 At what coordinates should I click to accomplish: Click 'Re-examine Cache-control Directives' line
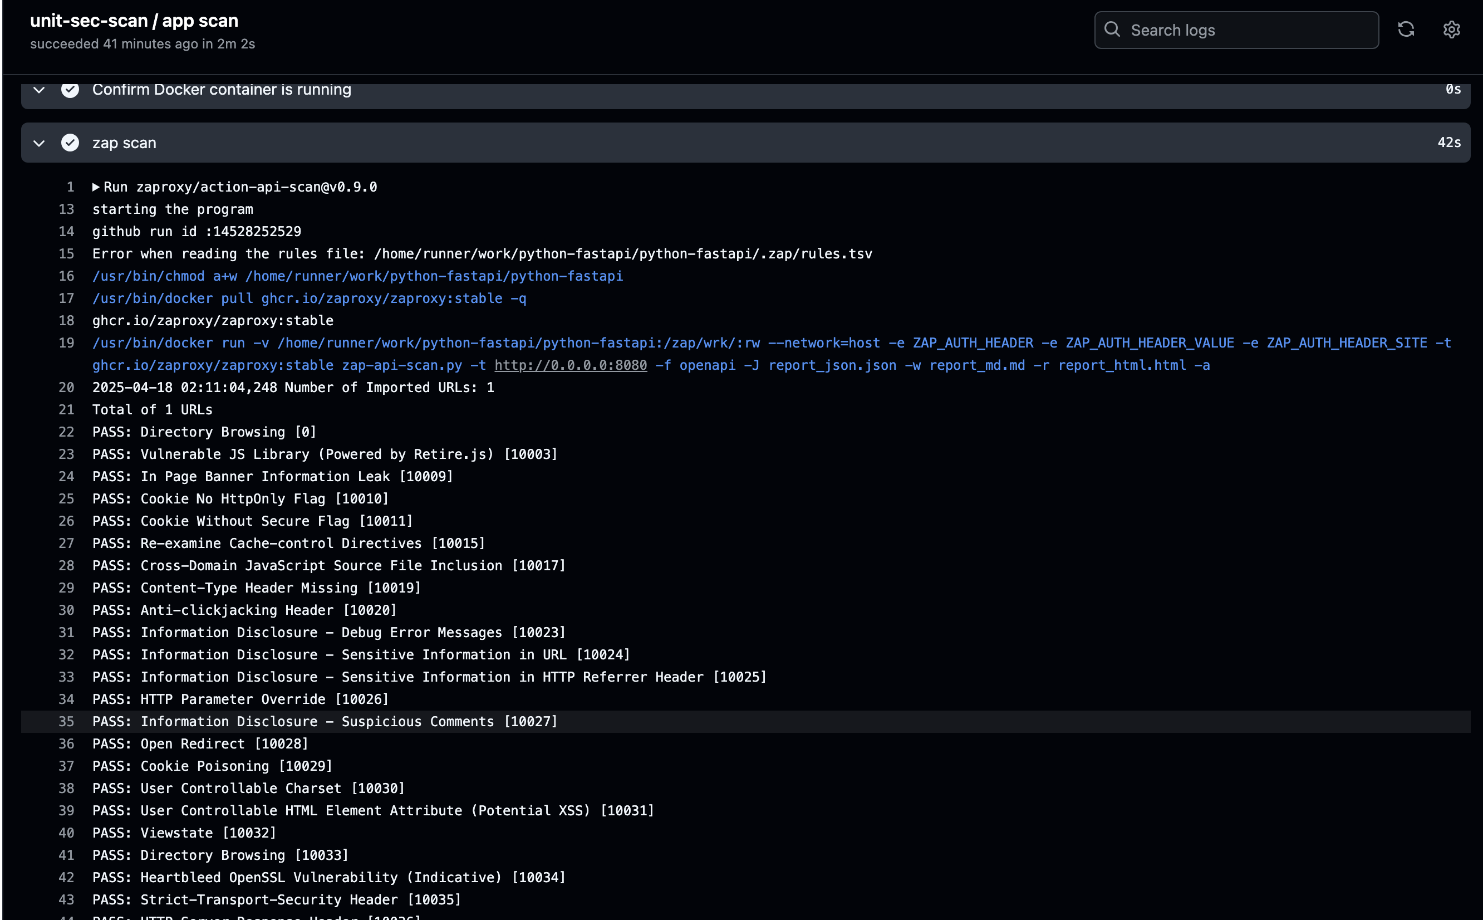[x=289, y=544]
